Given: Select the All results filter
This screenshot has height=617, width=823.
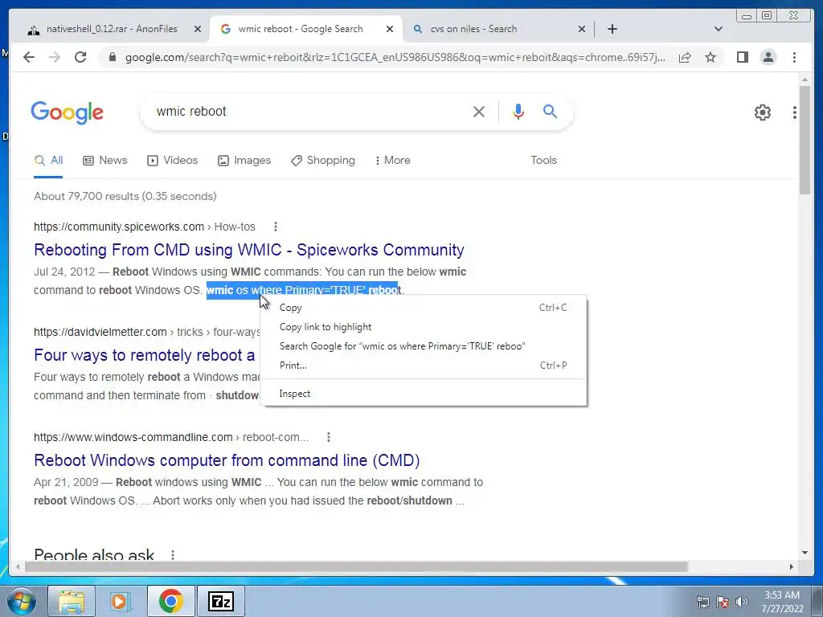Looking at the screenshot, I should (x=48, y=160).
